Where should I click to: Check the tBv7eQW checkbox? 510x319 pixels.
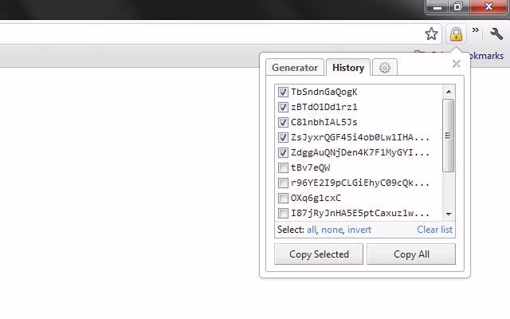point(283,167)
